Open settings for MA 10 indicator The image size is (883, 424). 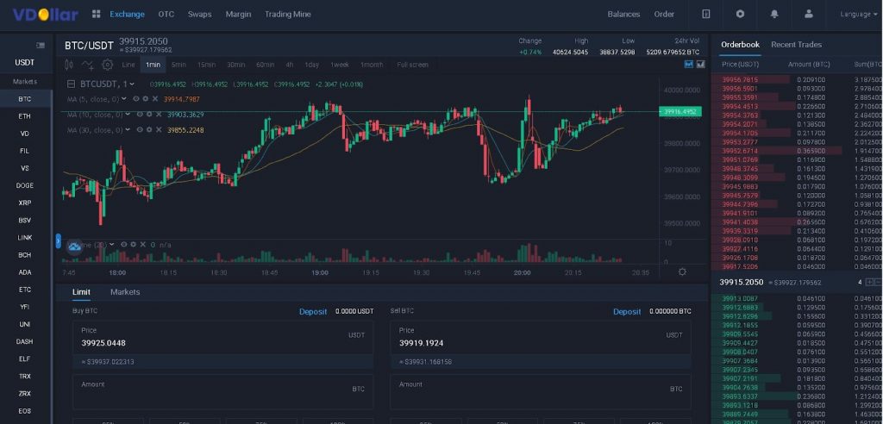click(148, 115)
